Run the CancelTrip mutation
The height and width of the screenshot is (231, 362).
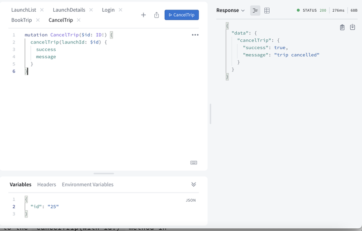(181, 15)
